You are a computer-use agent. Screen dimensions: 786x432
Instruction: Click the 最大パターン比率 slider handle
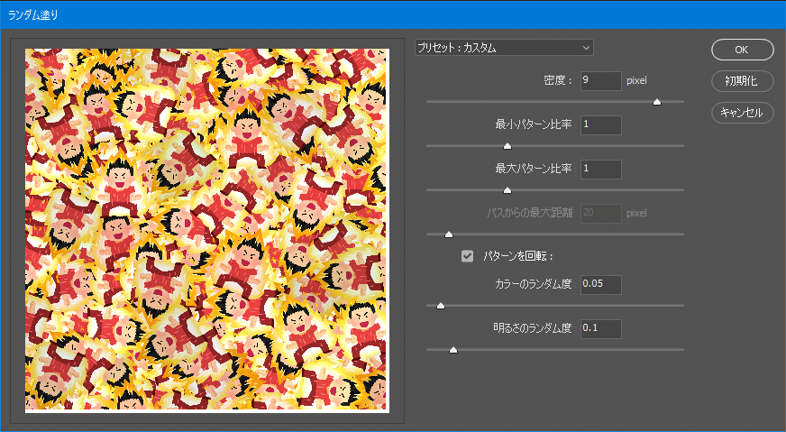pos(507,190)
